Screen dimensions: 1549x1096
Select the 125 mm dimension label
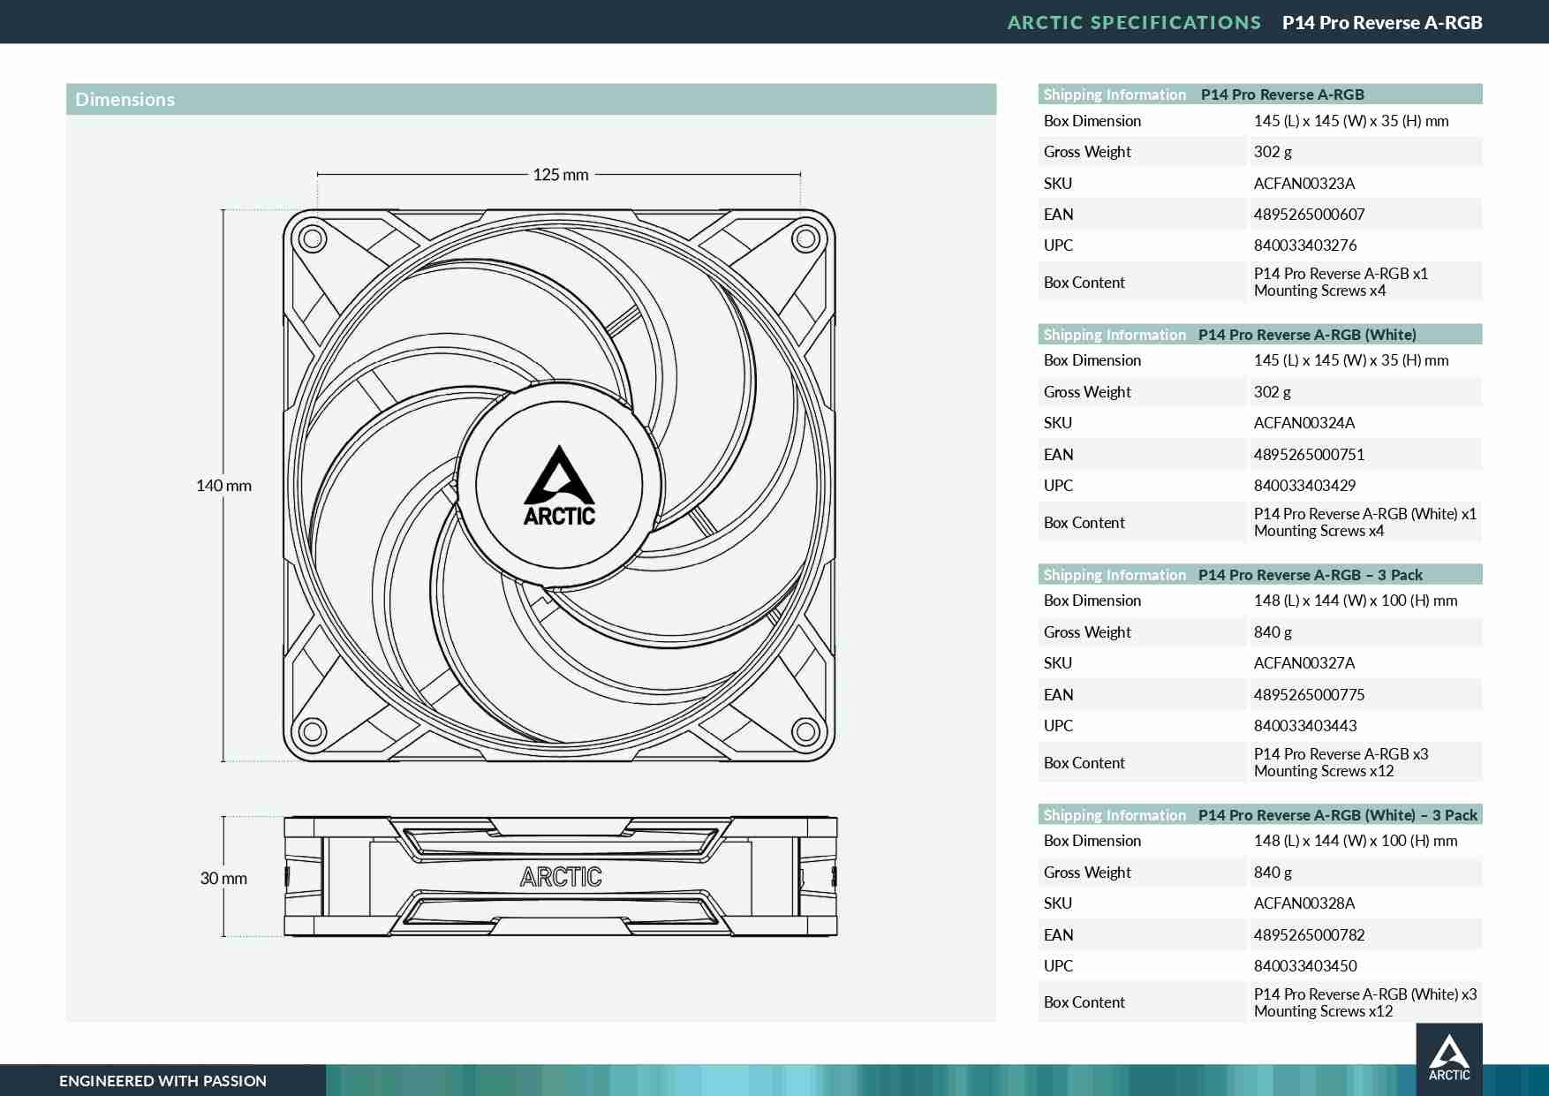point(560,175)
